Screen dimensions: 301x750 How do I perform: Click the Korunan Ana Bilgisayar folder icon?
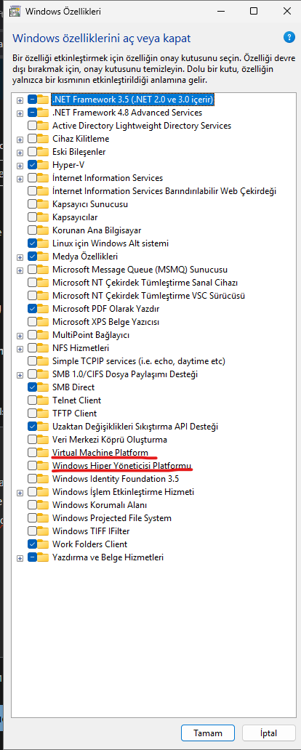[x=44, y=230]
